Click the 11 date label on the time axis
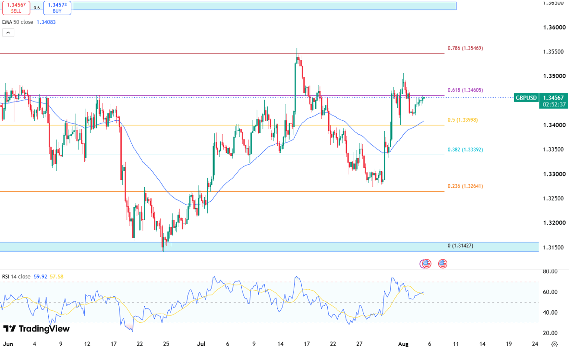569x348 pixels. click(x=456, y=344)
